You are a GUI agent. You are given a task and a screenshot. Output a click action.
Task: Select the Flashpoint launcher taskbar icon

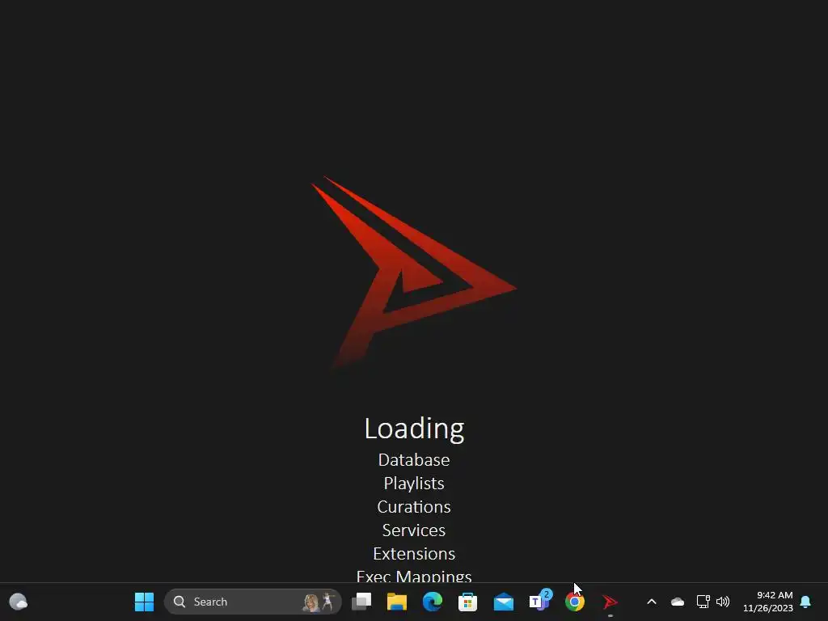point(610,602)
